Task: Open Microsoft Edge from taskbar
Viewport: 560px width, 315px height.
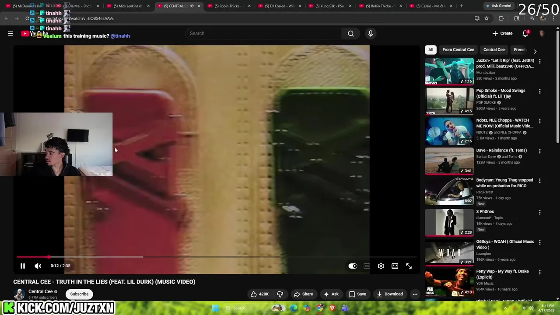Action: tap(294, 308)
